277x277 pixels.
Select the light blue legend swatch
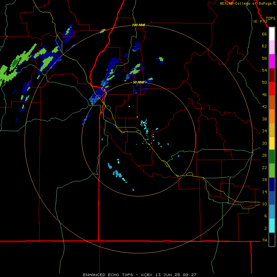[x=272, y=212]
